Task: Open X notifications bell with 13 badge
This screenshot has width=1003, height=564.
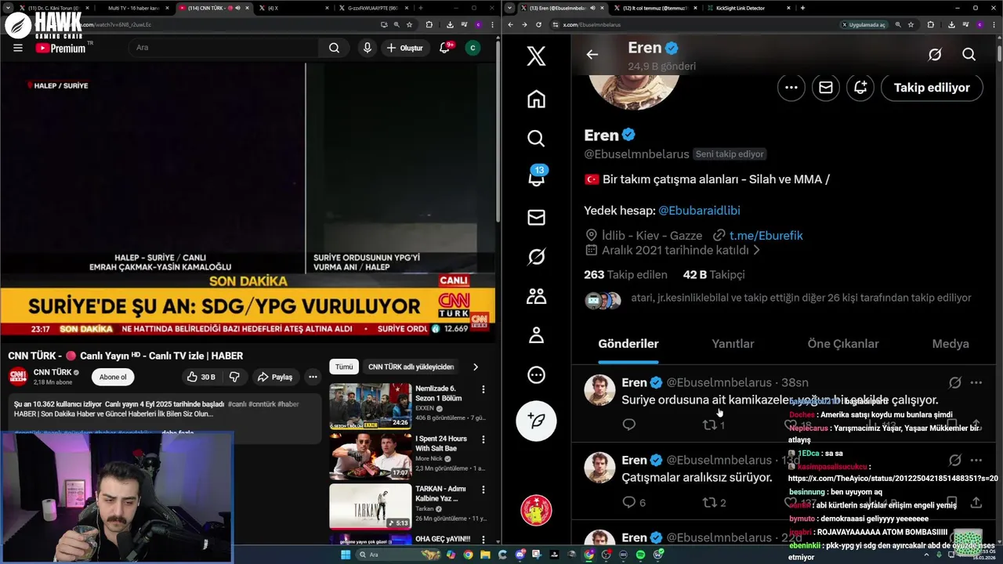Action: tap(536, 177)
